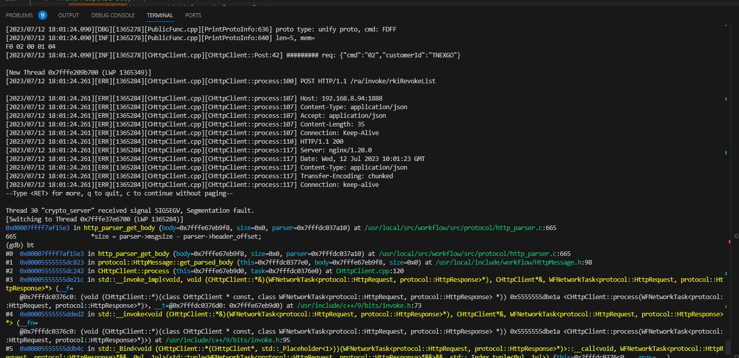
Task: Click the hex dump 'F0 02 00 01 04'
Action: 30,47
